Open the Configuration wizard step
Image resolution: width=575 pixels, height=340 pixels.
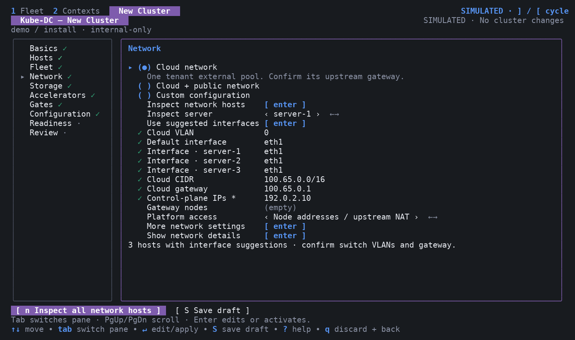click(x=65, y=114)
